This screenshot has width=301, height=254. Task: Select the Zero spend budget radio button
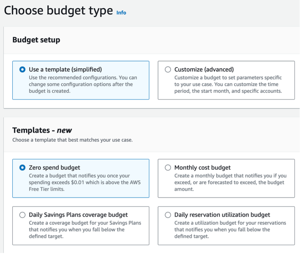(22, 167)
